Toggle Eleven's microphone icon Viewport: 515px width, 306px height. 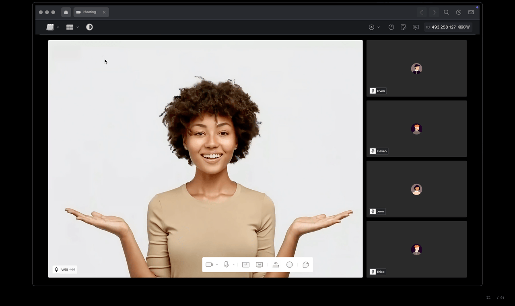(373, 151)
